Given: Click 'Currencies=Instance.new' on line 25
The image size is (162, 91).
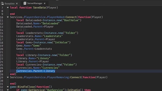Looking at the screenshot, I should [43, 65].
